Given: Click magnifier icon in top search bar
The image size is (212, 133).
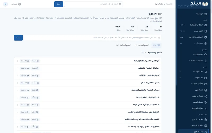Looking at the screenshot, I should (x=120, y=4).
